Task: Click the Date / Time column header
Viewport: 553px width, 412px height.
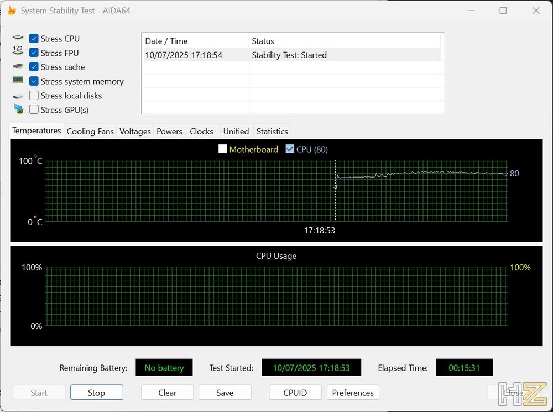Action: tap(195, 41)
